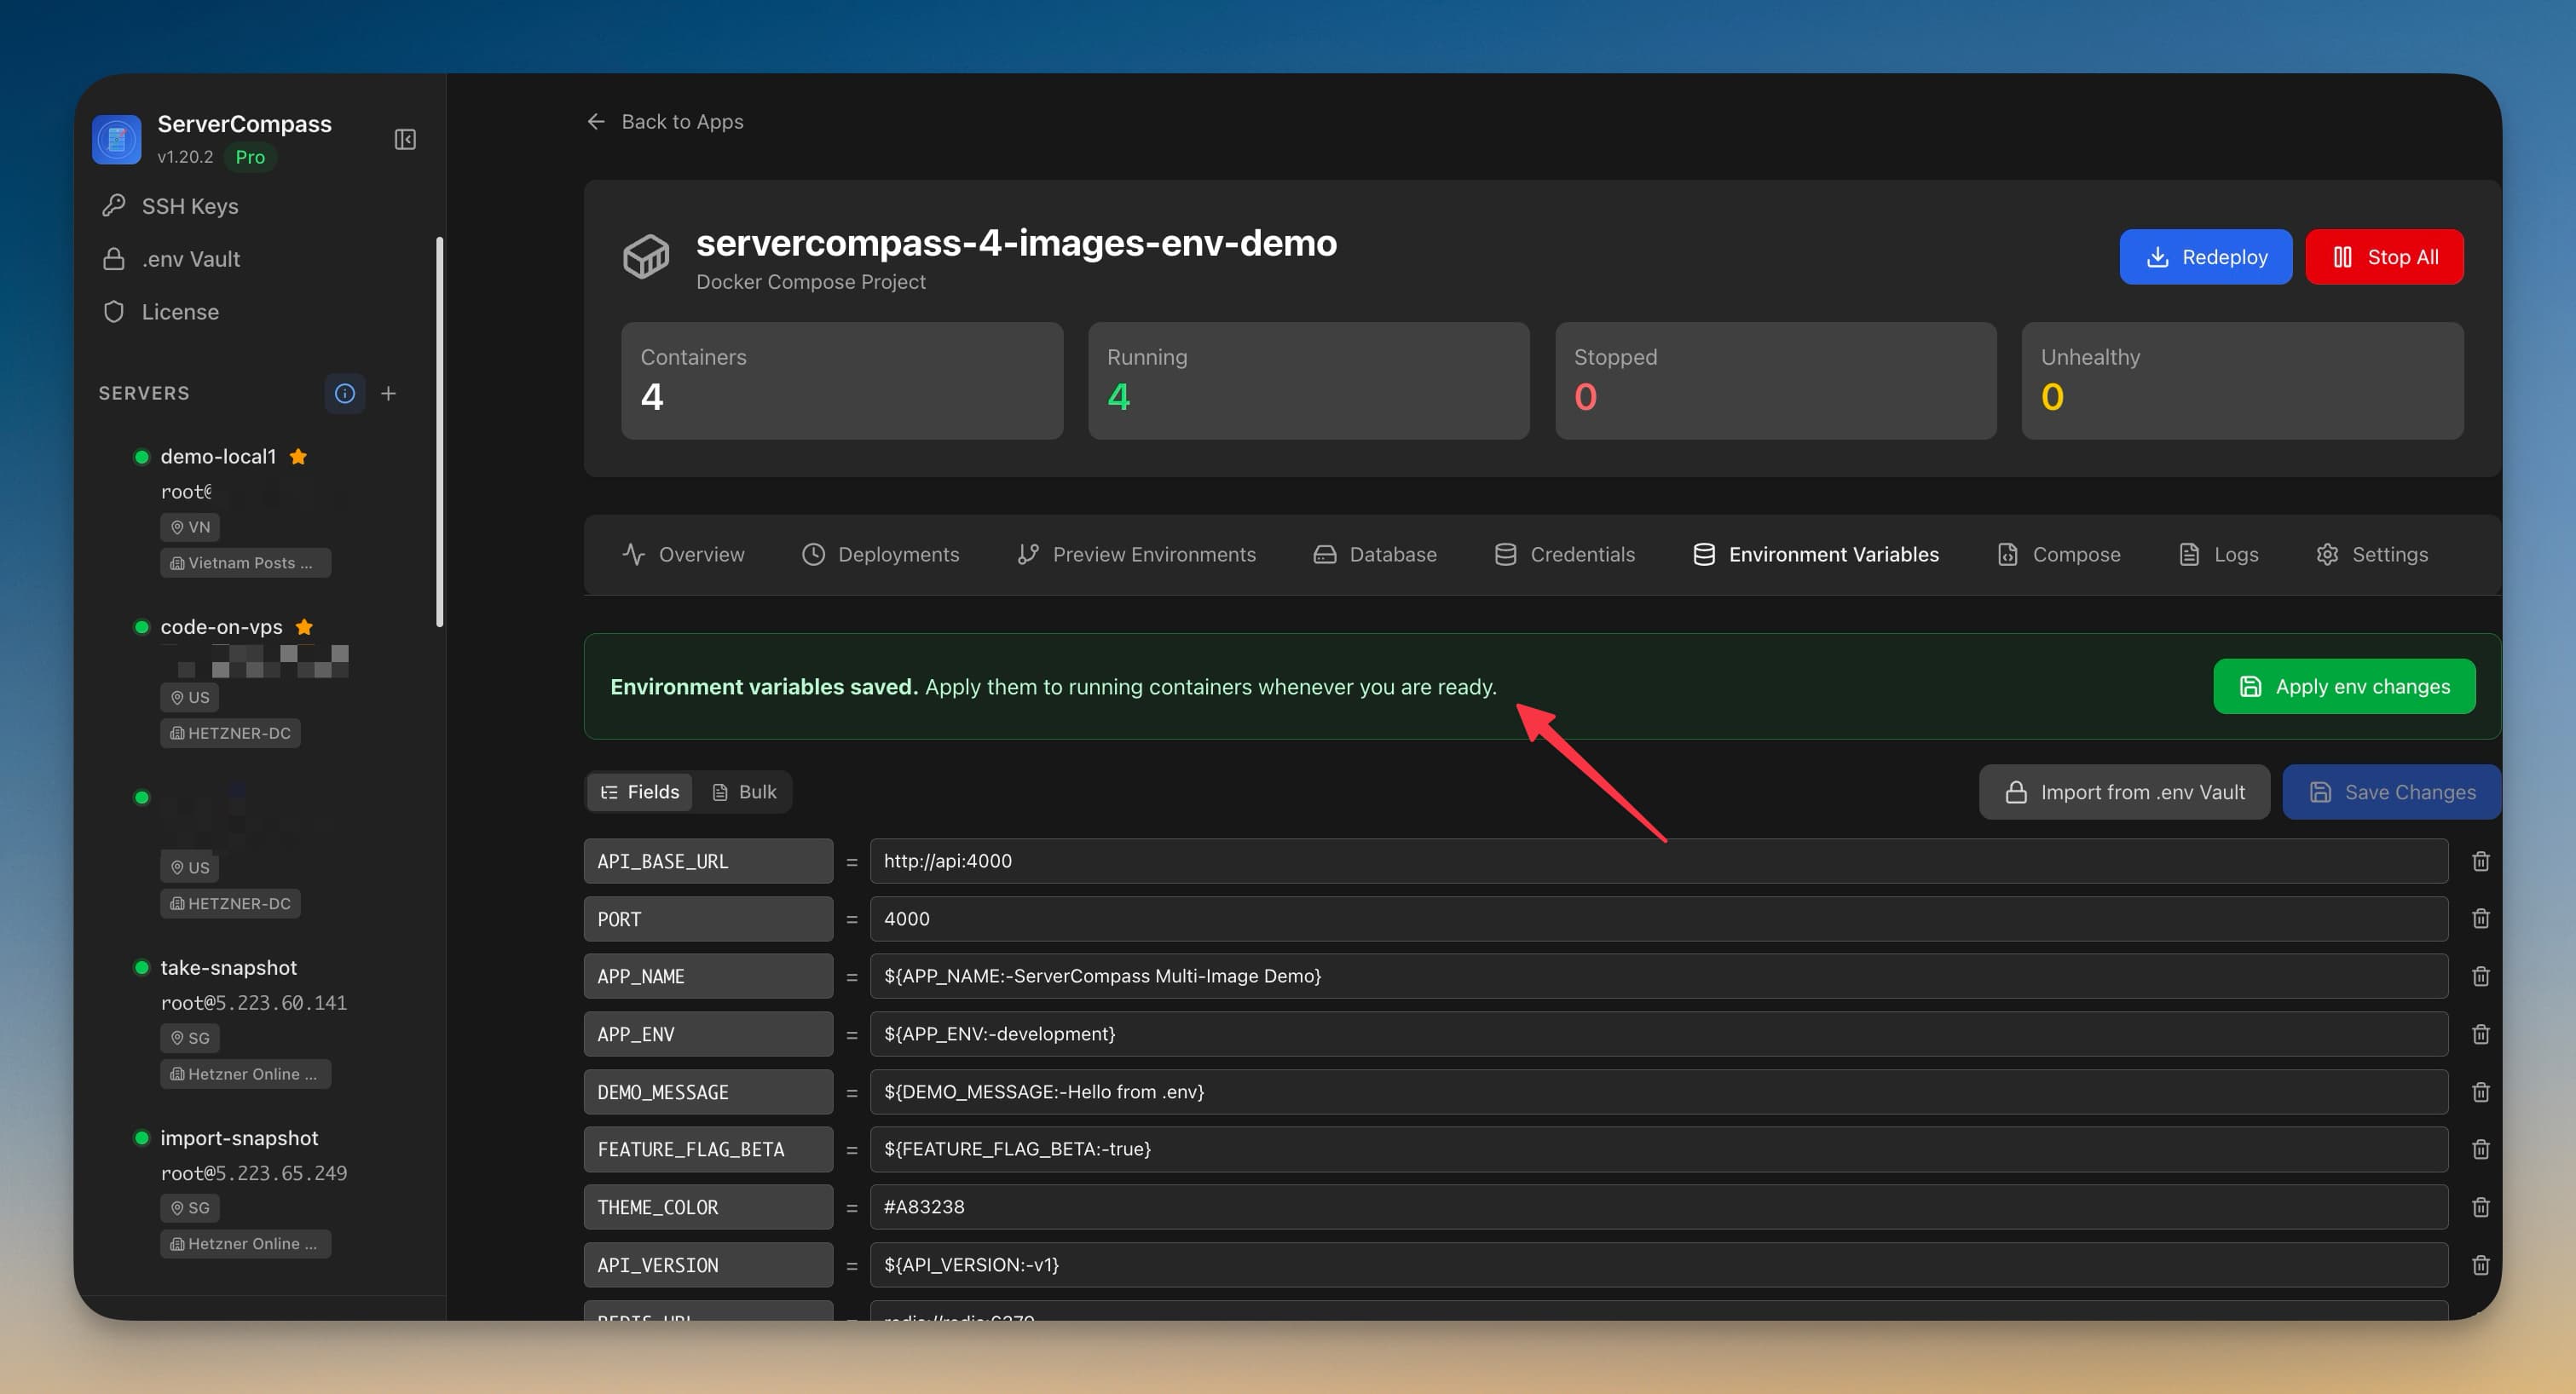This screenshot has width=2576, height=1394.
Task: Import from .env Vault
Action: coord(2124,792)
